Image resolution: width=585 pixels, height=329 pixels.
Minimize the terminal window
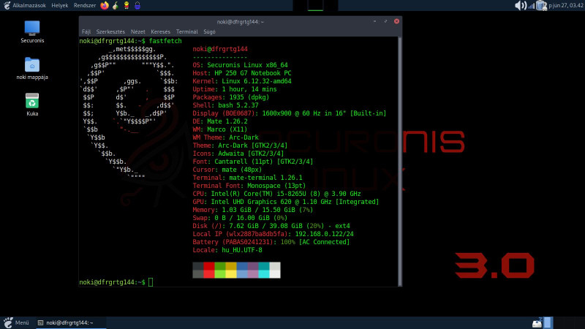[x=374, y=21]
